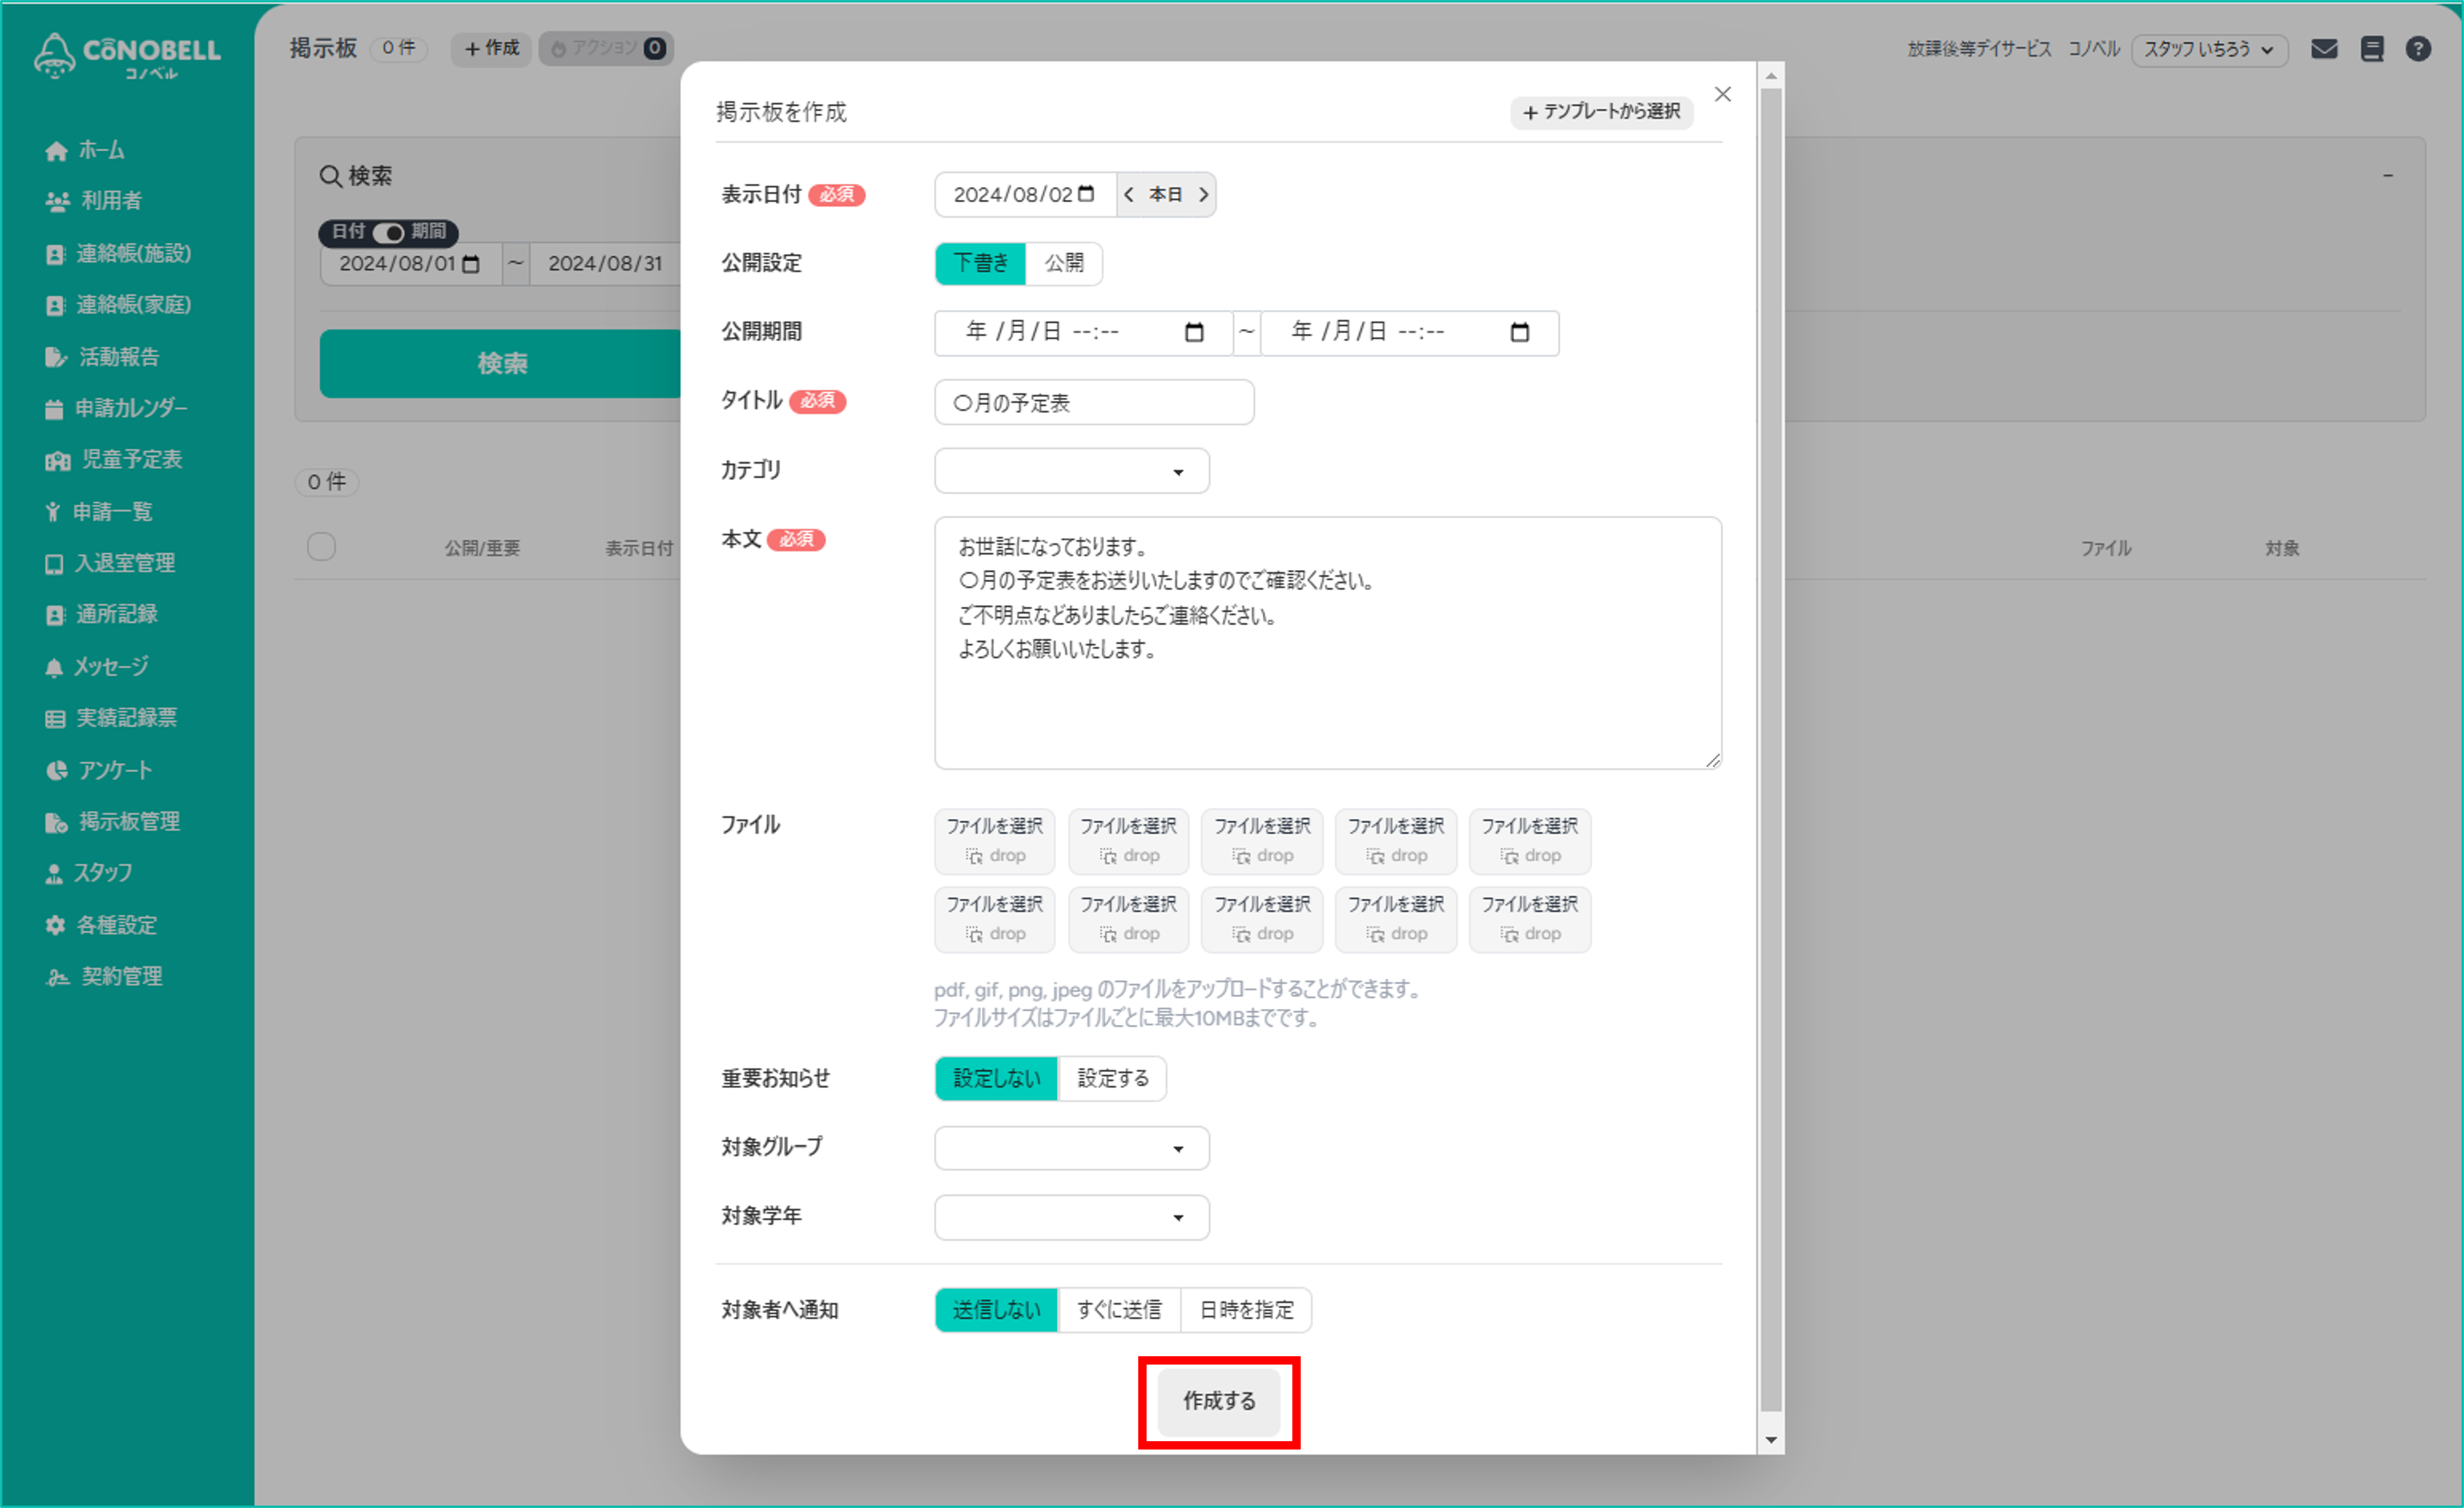
Task: Go to ホーム in the sidebar
Action: 86,150
